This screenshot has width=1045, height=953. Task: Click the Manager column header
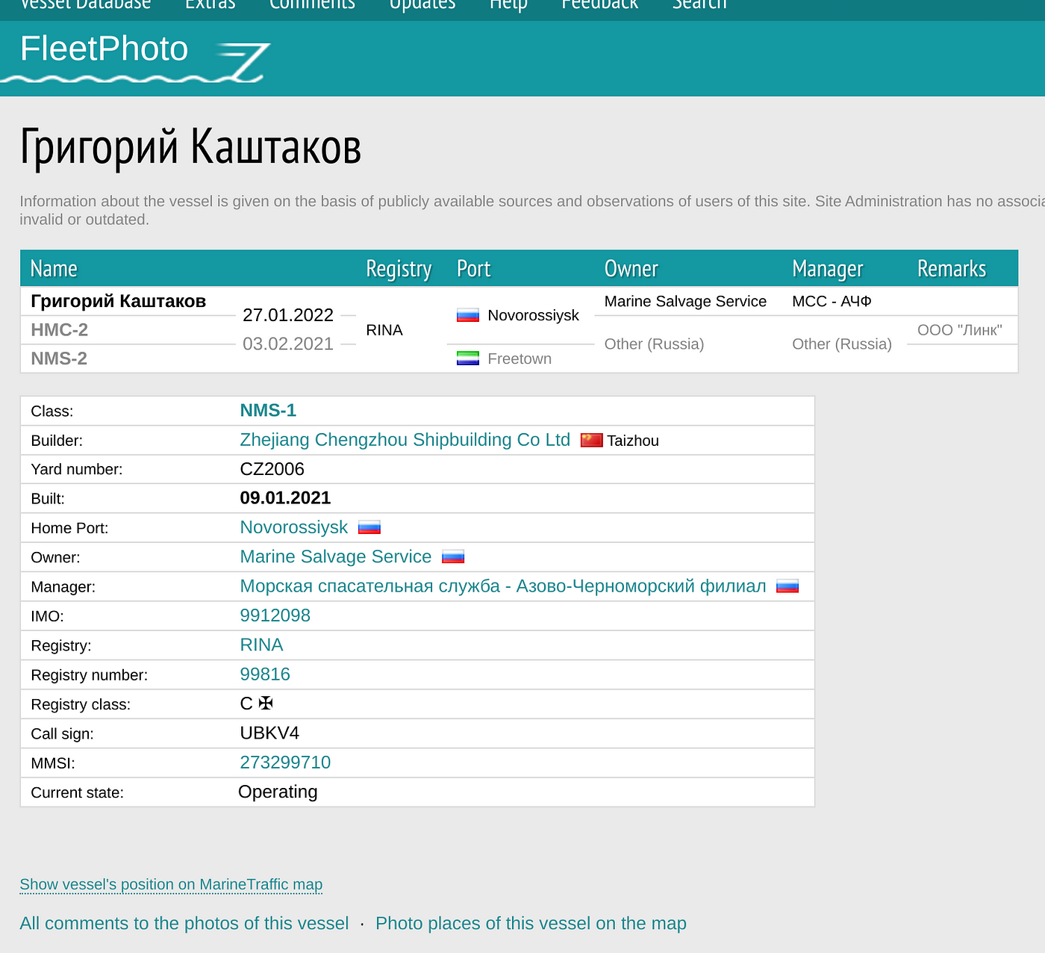click(828, 268)
